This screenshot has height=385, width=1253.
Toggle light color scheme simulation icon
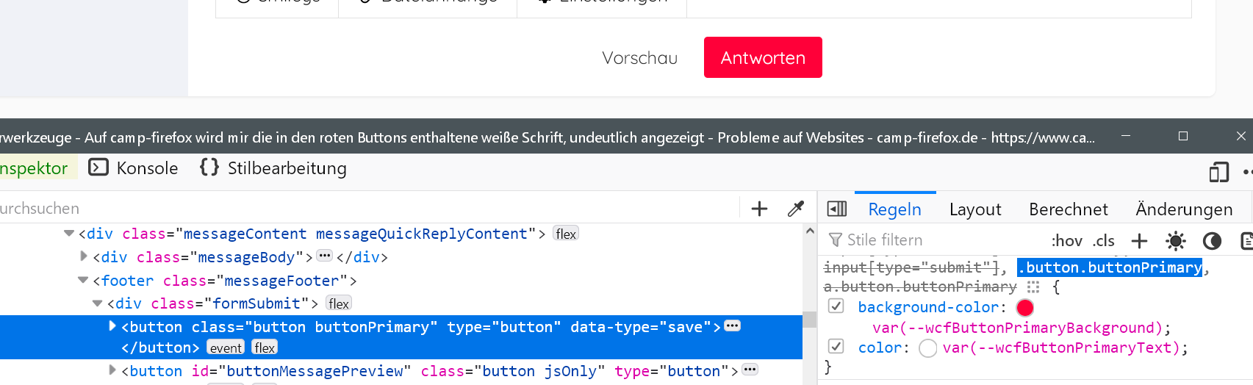1176,241
